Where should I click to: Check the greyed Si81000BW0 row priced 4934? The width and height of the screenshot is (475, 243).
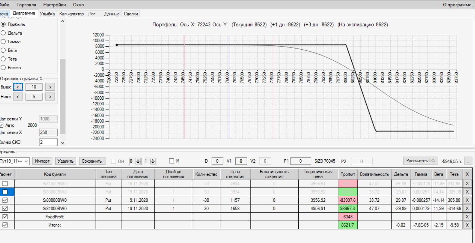(x=5, y=184)
